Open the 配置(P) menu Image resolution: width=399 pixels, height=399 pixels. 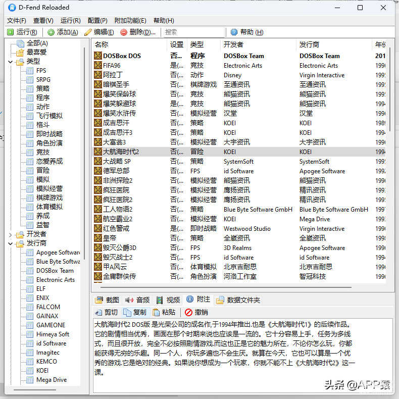97,21
